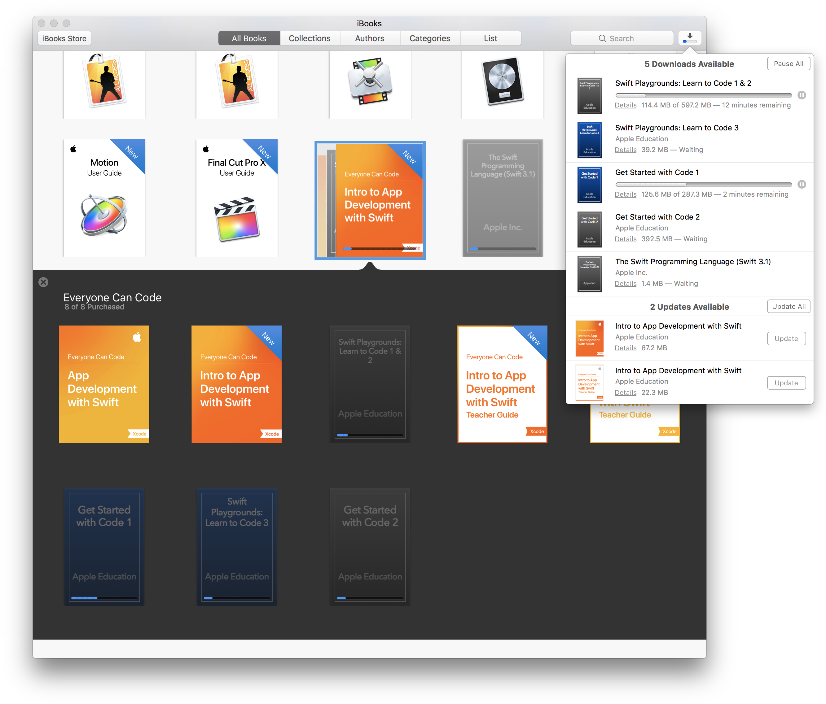Switch to the Collections tab
This screenshot has width=826, height=704.
[x=310, y=38]
